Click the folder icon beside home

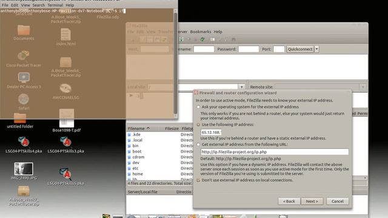pos(129,174)
